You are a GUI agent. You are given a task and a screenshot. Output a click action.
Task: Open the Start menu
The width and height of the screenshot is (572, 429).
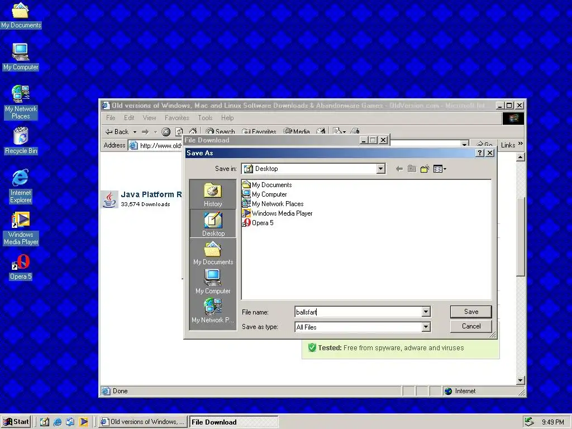point(16,422)
